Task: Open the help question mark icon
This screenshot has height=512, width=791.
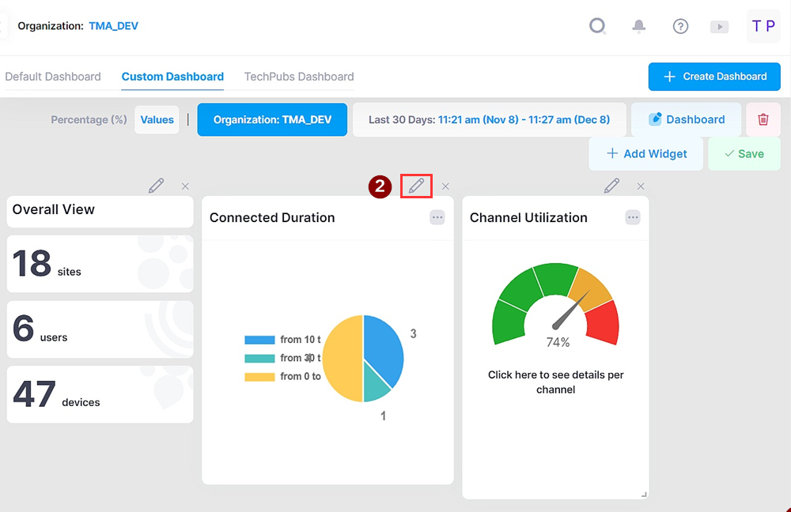Action: coord(680,26)
